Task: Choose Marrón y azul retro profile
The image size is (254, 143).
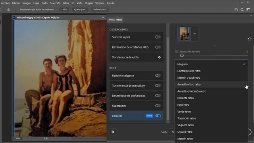Action: click(x=211, y=78)
